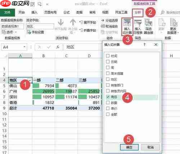This screenshot has height=154, width=180.
Task: Switch to the 分析 Analyze tab
Action: click(138, 13)
